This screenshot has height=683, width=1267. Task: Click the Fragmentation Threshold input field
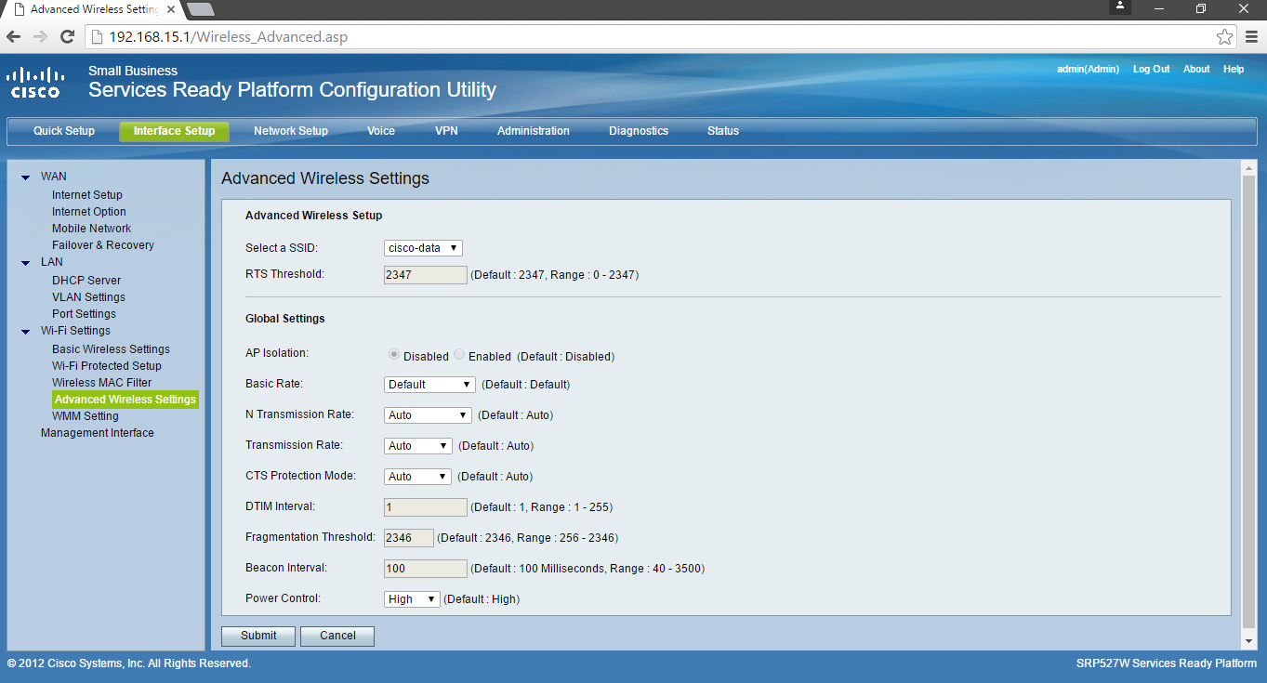click(x=409, y=538)
